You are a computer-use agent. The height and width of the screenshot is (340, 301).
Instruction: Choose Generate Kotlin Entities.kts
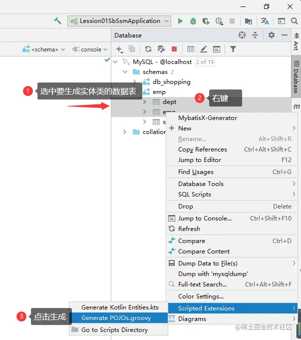pos(119,307)
